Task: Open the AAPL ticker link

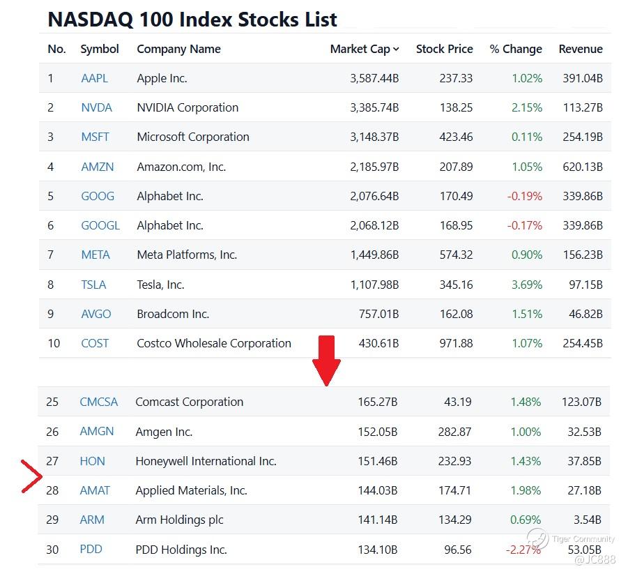Action: [x=95, y=78]
